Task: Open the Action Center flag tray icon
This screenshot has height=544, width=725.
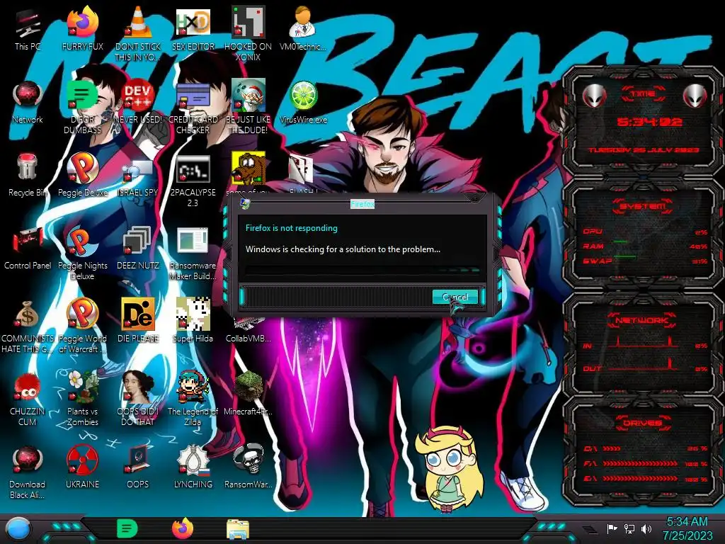Action: (612, 528)
